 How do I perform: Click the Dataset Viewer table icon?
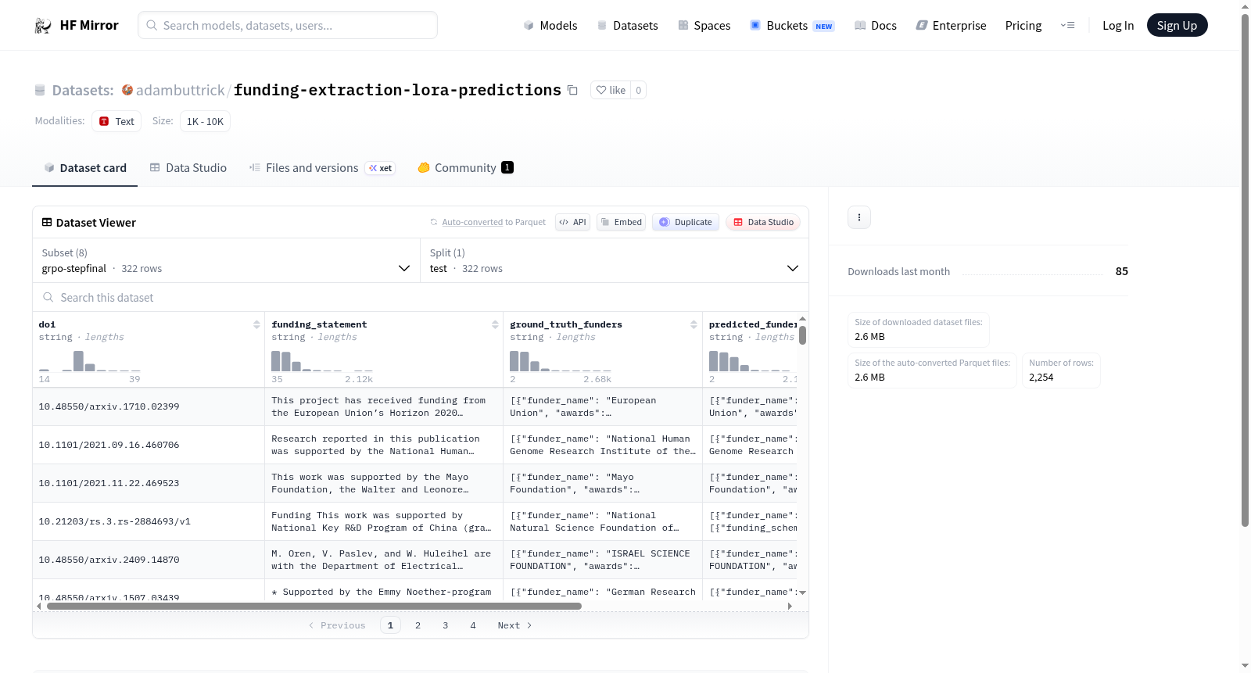pyautogui.click(x=47, y=223)
